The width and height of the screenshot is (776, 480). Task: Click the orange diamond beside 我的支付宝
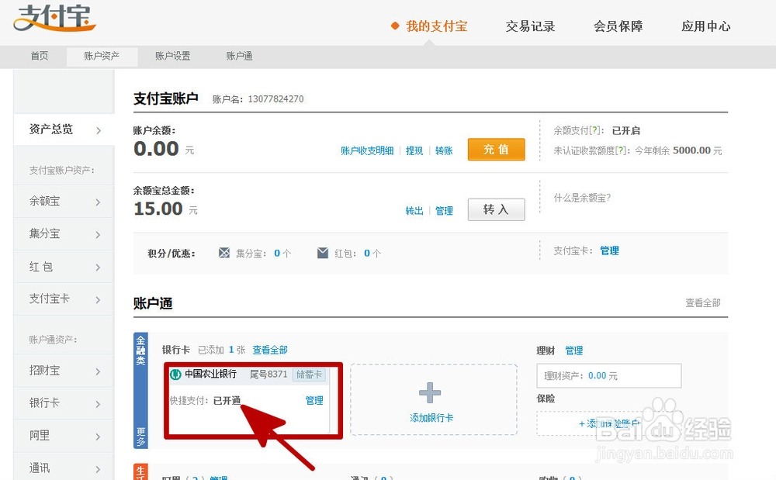point(396,26)
